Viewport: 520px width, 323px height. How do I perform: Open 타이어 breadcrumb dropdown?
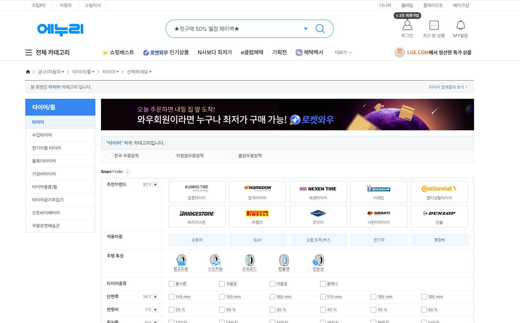(x=111, y=72)
